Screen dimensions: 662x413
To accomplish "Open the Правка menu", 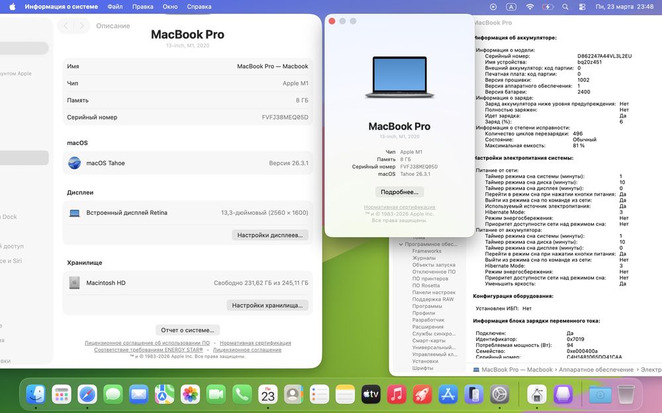I will pyautogui.click(x=143, y=7).
